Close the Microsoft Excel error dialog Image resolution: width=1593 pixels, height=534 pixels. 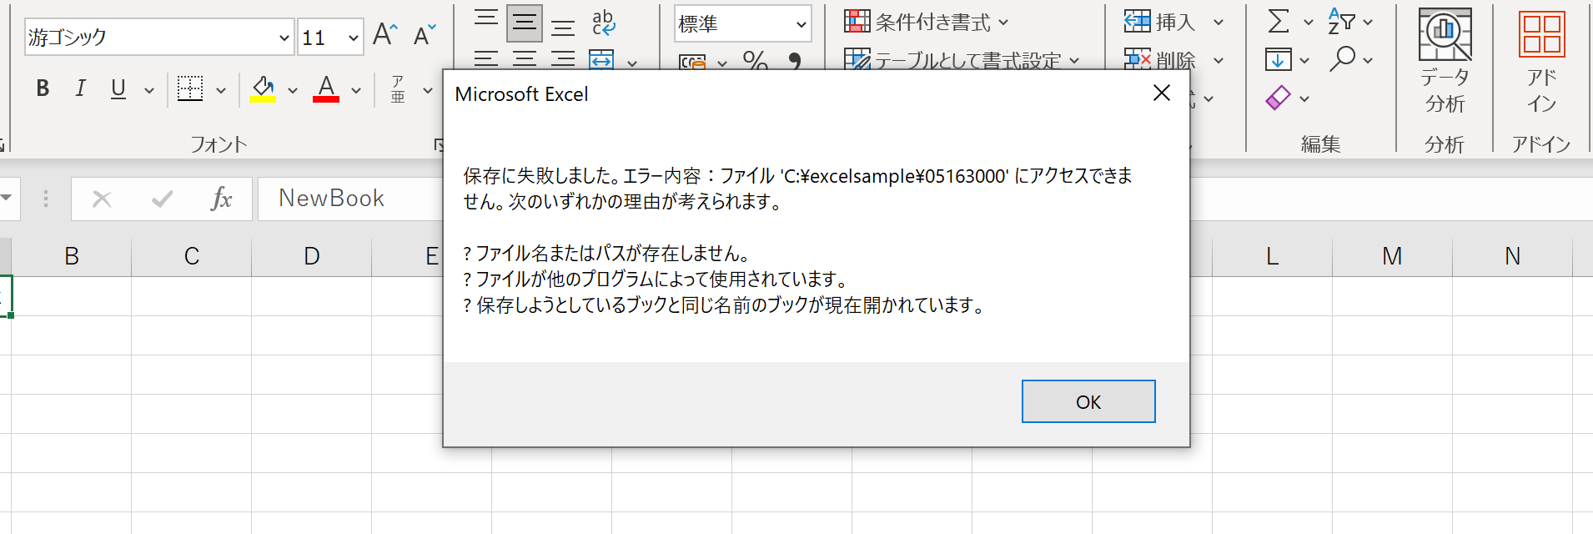point(1161,93)
